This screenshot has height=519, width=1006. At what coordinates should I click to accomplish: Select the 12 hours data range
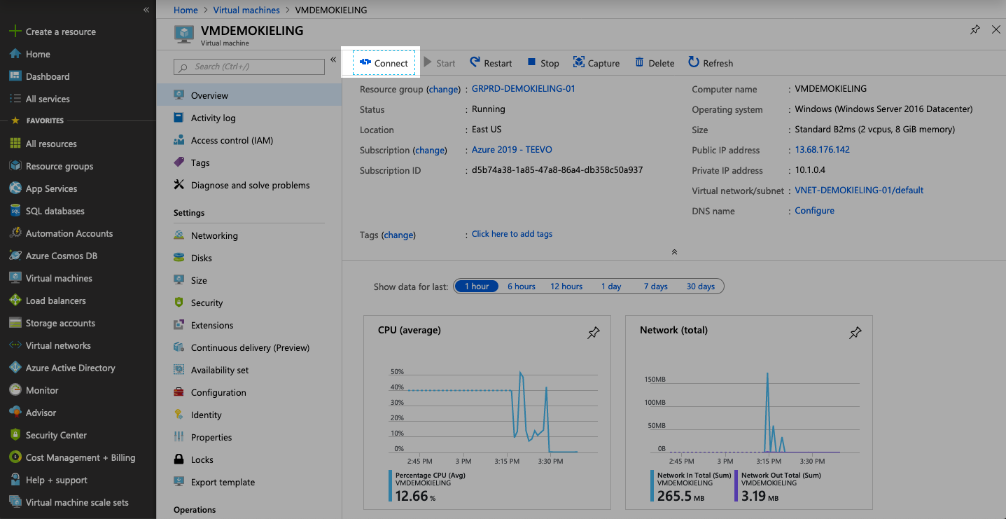[x=566, y=286]
